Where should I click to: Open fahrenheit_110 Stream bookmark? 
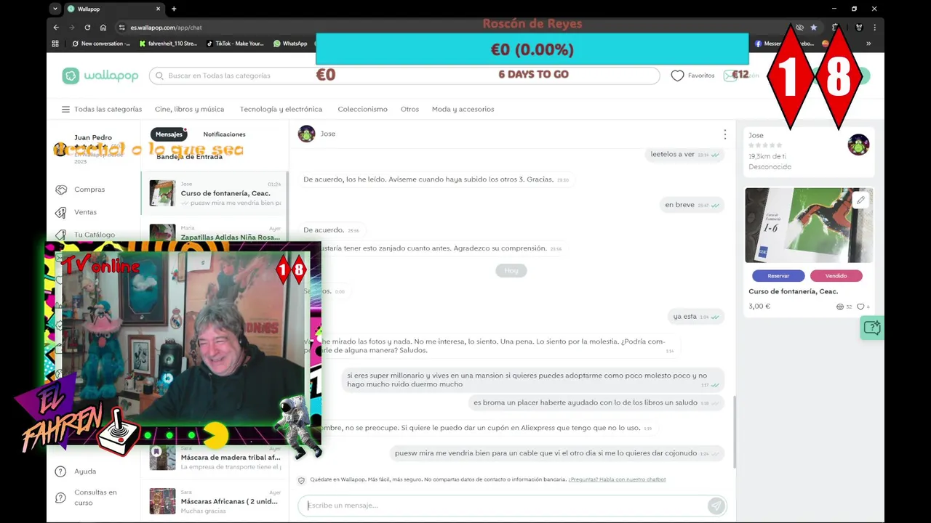[168, 44]
